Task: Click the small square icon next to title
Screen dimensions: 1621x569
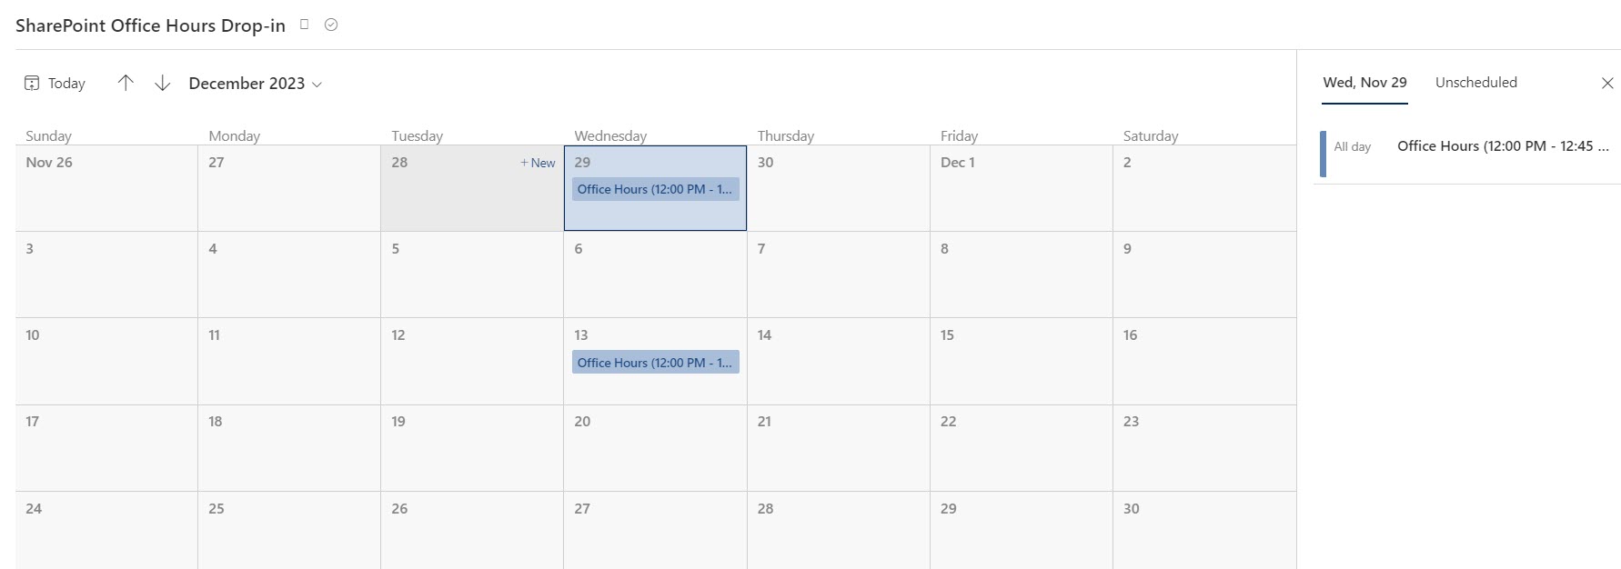Action: [x=305, y=25]
